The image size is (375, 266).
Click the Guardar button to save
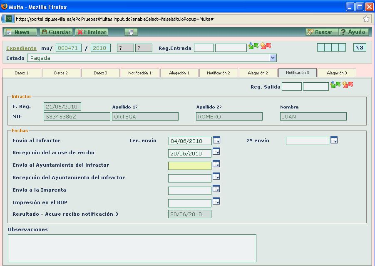tap(56, 32)
